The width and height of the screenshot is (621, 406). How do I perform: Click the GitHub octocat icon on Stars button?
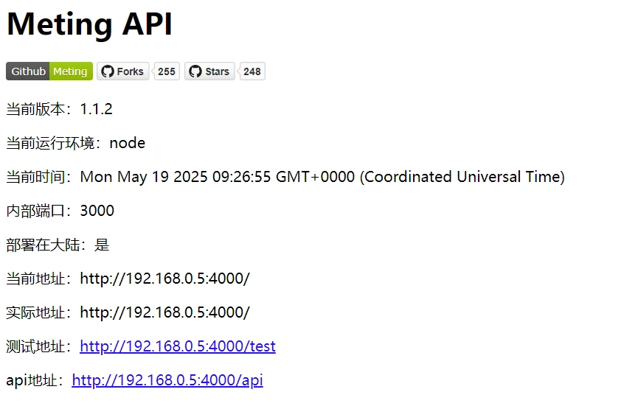pyautogui.click(x=195, y=71)
